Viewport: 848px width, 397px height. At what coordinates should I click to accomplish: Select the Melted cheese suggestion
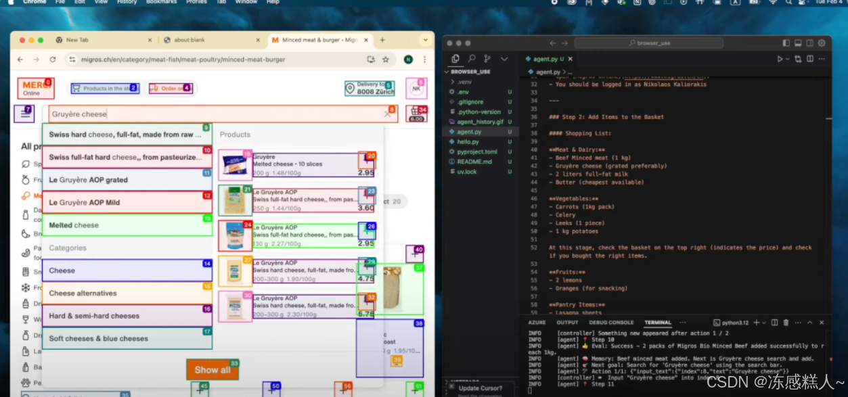(x=127, y=225)
